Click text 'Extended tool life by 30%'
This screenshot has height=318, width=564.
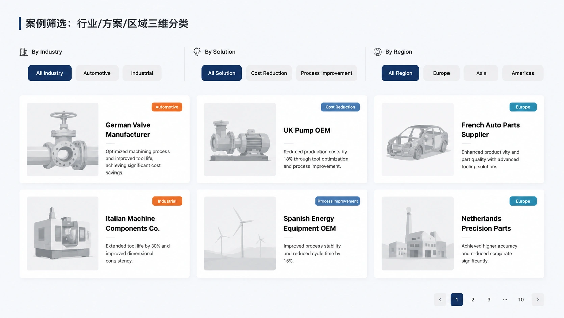[133, 246]
